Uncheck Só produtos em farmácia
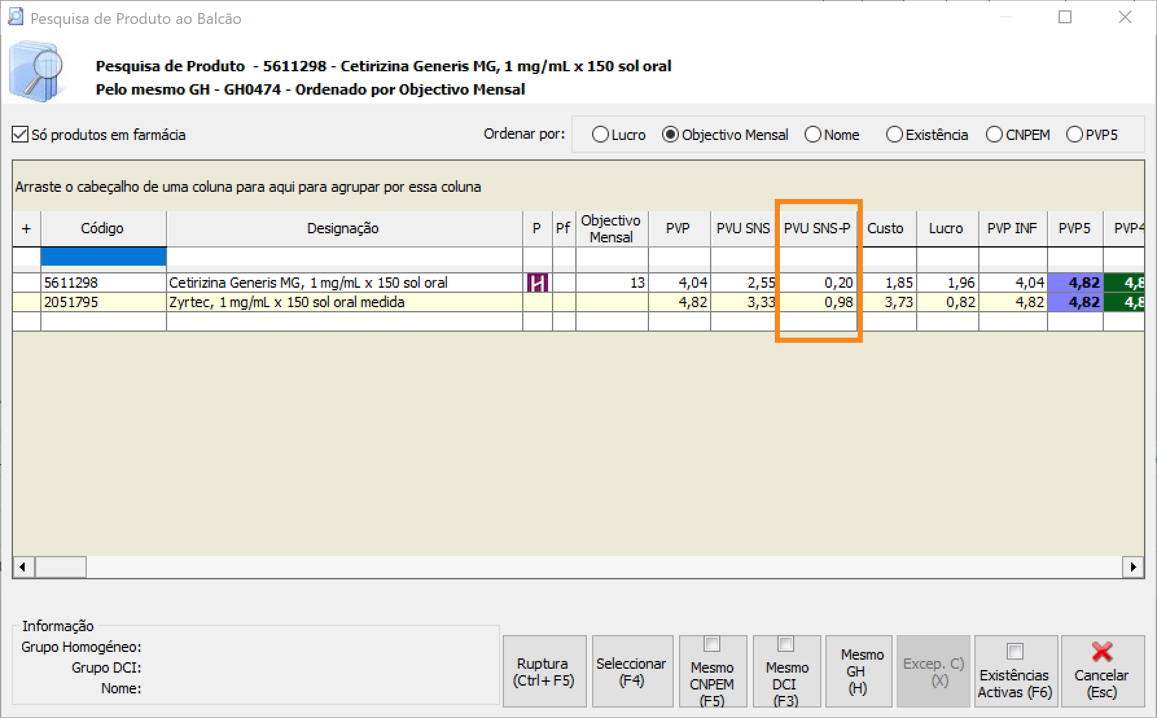Image resolution: width=1157 pixels, height=718 pixels. [x=20, y=135]
